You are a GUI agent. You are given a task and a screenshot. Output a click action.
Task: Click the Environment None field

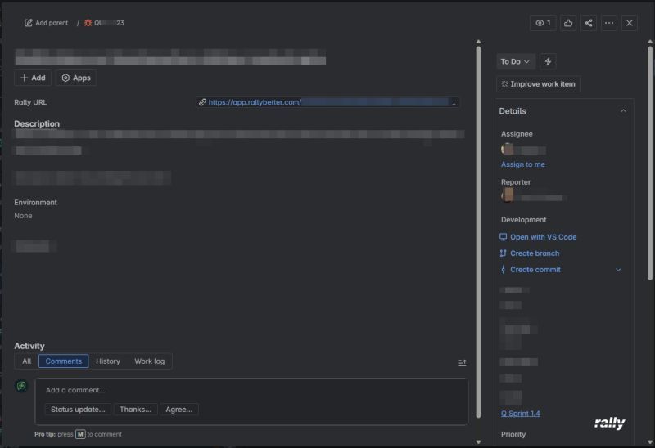pyautogui.click(x=24, y=216)
